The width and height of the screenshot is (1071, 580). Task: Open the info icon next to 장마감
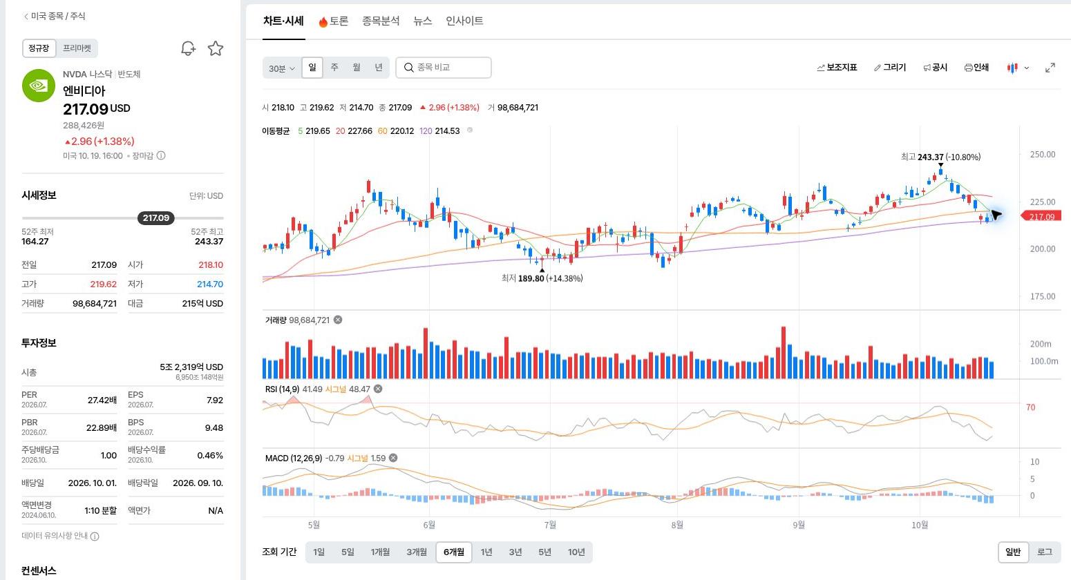[x=161, y=156]
